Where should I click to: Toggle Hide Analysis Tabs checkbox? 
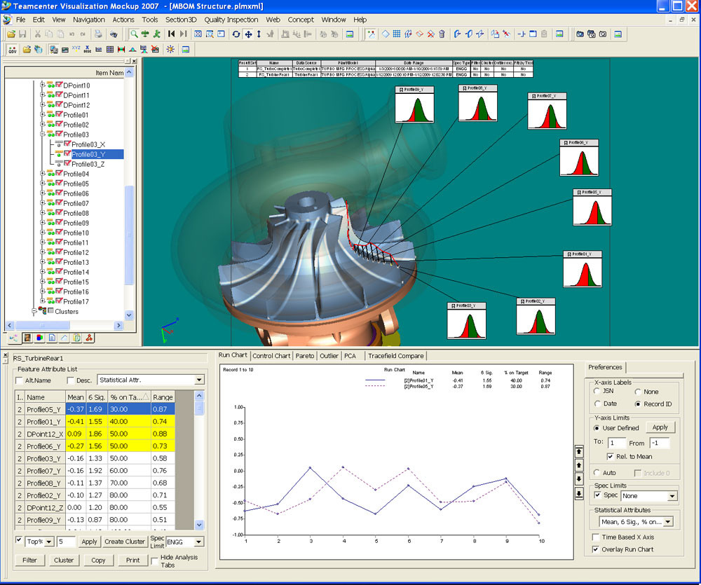[x=155, y=561]
